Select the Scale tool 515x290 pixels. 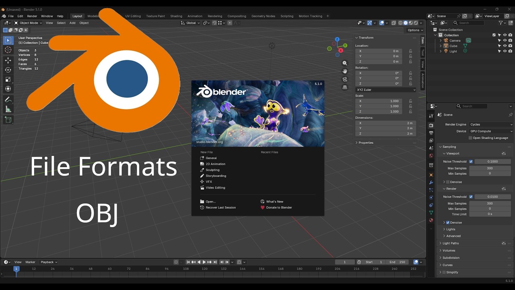point(8,79)
